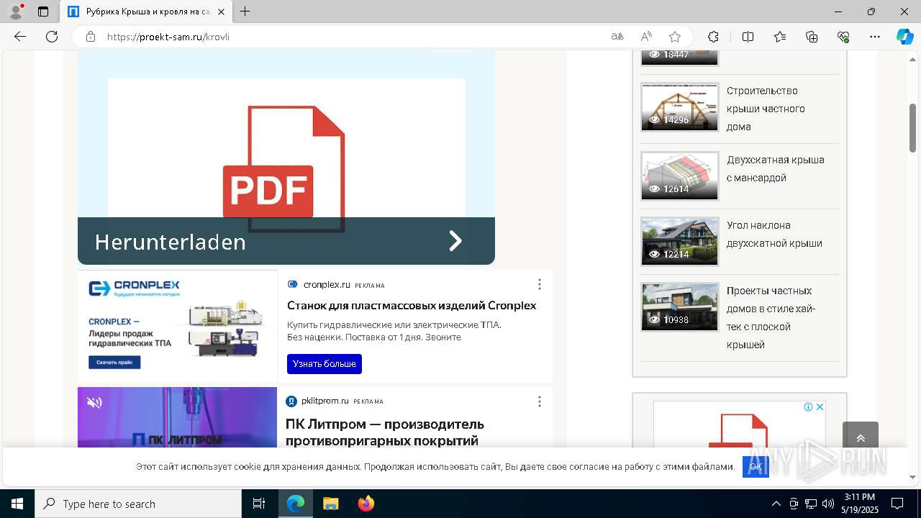Close the sidebar ad with X icon
921x518 pixels.
(x=820, y=407)
